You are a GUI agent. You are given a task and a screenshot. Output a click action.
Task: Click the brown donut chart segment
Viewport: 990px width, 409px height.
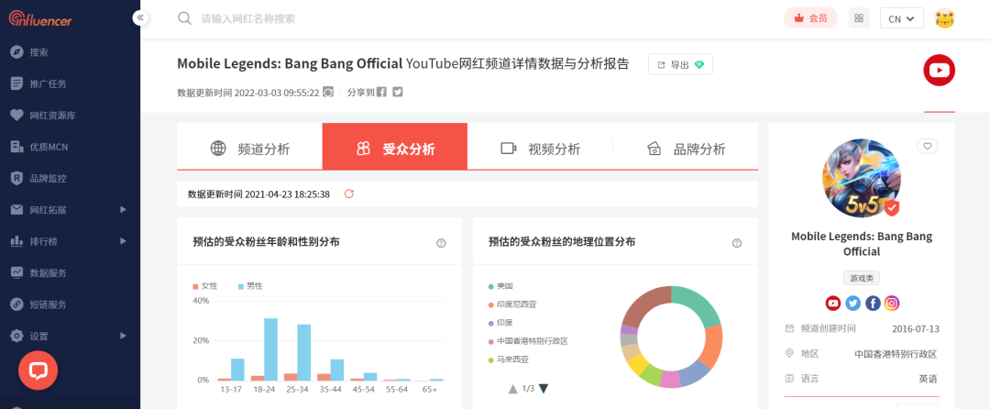click(x=644, y=305)
